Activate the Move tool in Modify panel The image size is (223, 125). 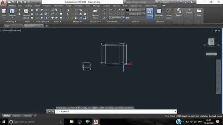76,10
